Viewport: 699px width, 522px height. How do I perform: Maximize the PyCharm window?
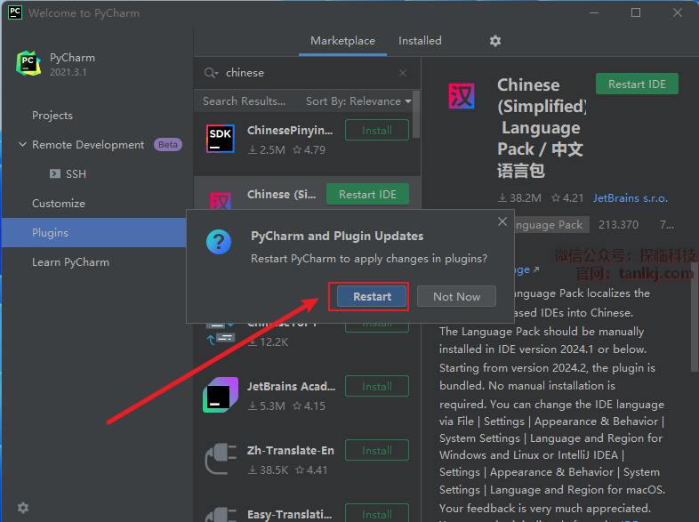(x=636, y=12)
